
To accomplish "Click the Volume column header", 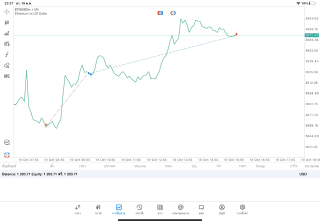I will [140, 166].
